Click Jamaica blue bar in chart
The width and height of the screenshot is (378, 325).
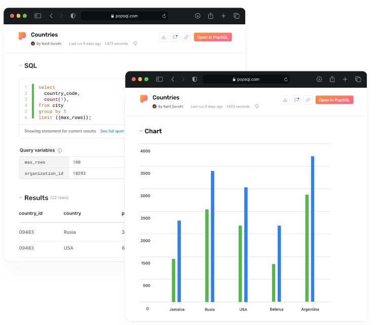click(179, 261)
